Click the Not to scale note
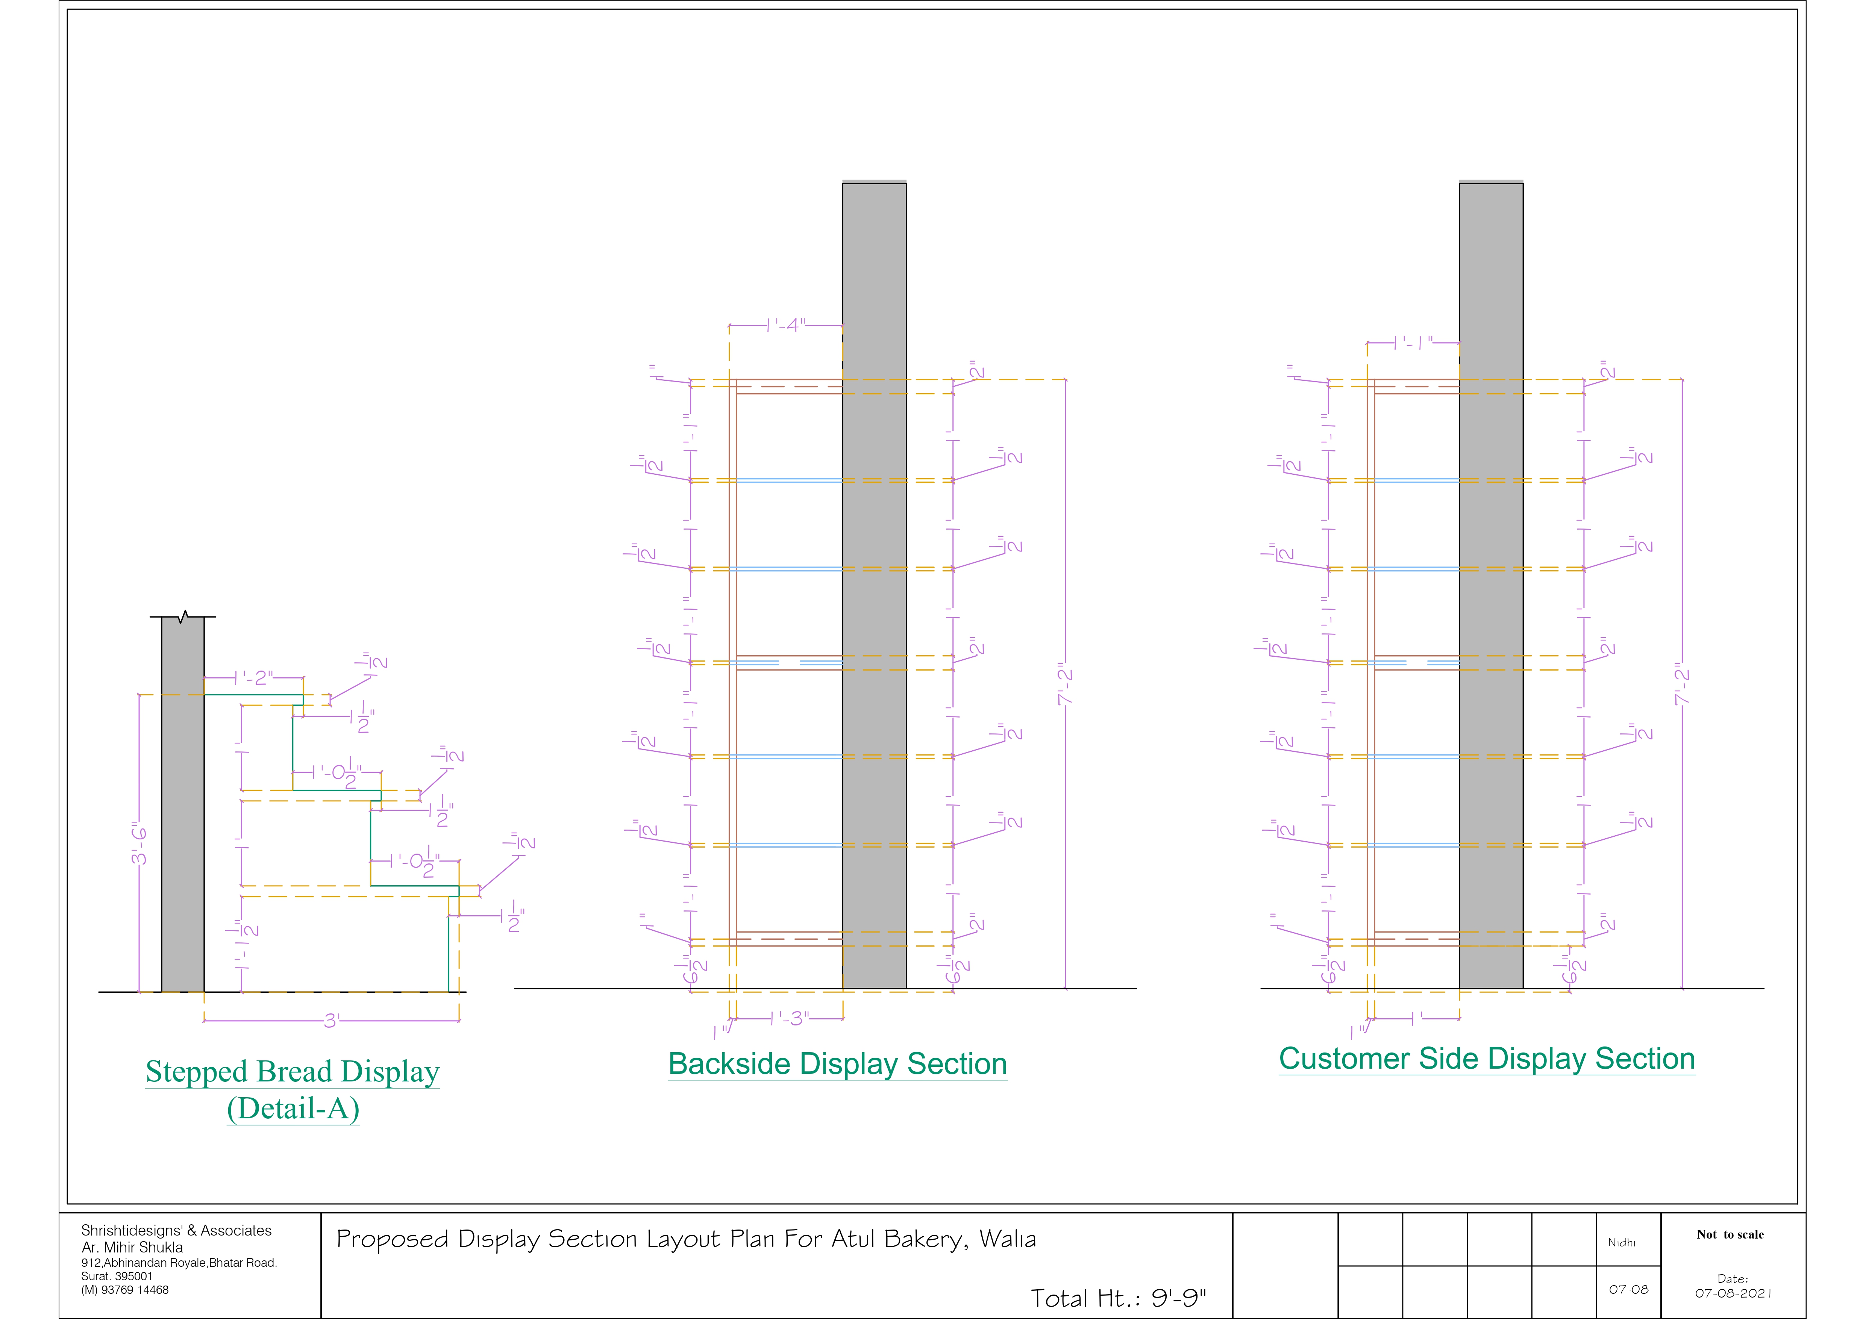 [1730, 1234]
